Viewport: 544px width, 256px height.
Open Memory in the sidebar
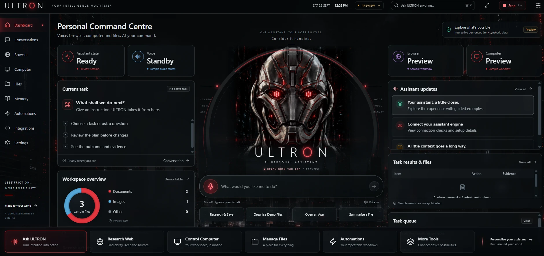25,99
